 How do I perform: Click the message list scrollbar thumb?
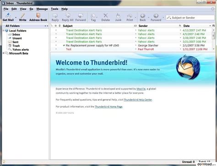click(x=213, y=35)
